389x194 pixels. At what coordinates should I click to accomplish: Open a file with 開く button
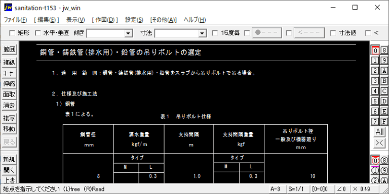(x=10, y=170)
